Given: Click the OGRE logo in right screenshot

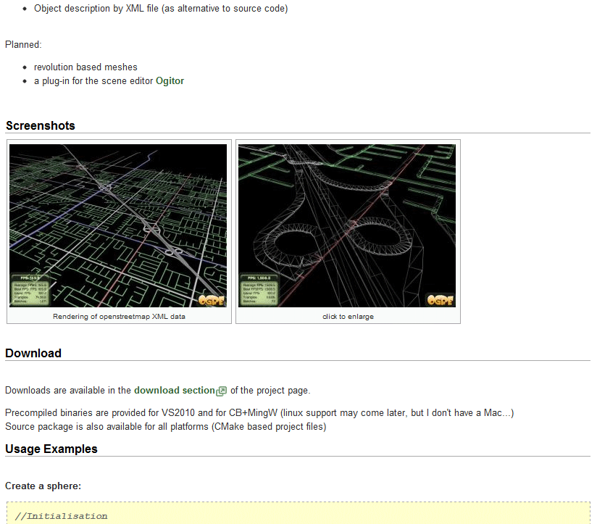Looking at the screenshot, I should (440, 300).
